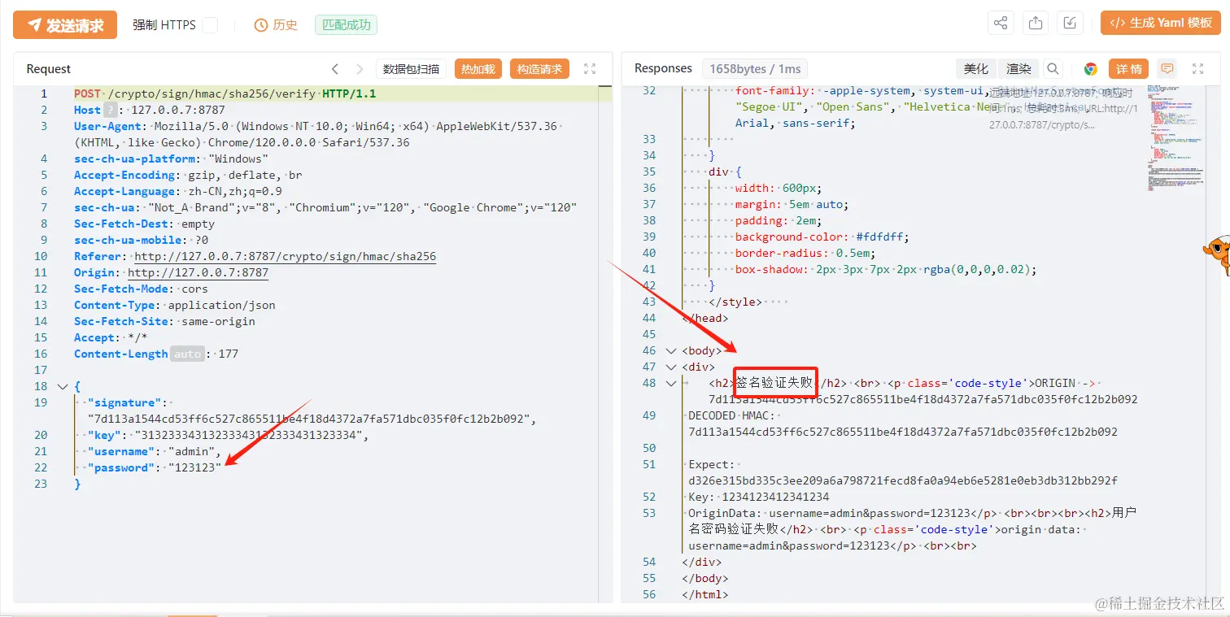This screenshot has width=1230, height=617.
Task: Toggle the 强制 HTTPS checkbox
Action: (x=210, y=25)
